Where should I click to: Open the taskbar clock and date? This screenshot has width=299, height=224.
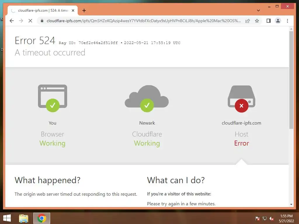286,218
